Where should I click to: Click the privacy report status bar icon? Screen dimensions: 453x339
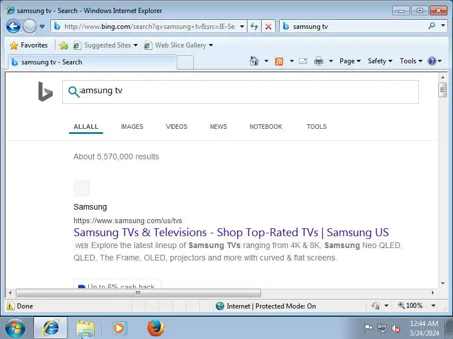375,306
